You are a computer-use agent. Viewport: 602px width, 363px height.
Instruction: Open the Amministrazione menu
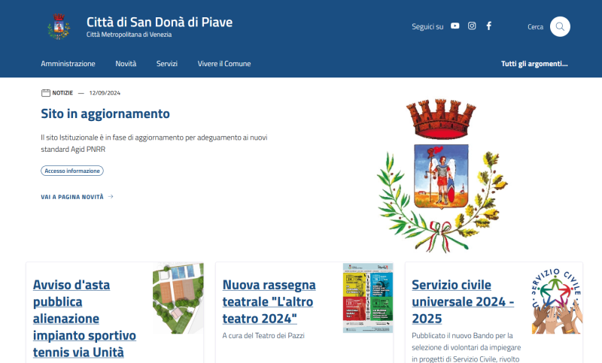tap(68, 64)
